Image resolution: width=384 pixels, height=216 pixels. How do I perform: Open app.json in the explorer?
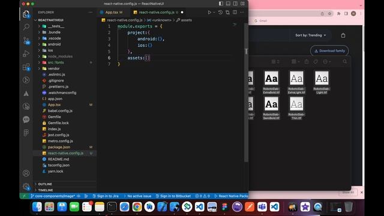pos(55,98)
